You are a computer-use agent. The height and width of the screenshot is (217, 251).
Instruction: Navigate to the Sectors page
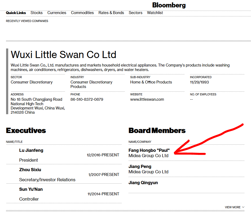pyautogui.click(x=135, y=13)
